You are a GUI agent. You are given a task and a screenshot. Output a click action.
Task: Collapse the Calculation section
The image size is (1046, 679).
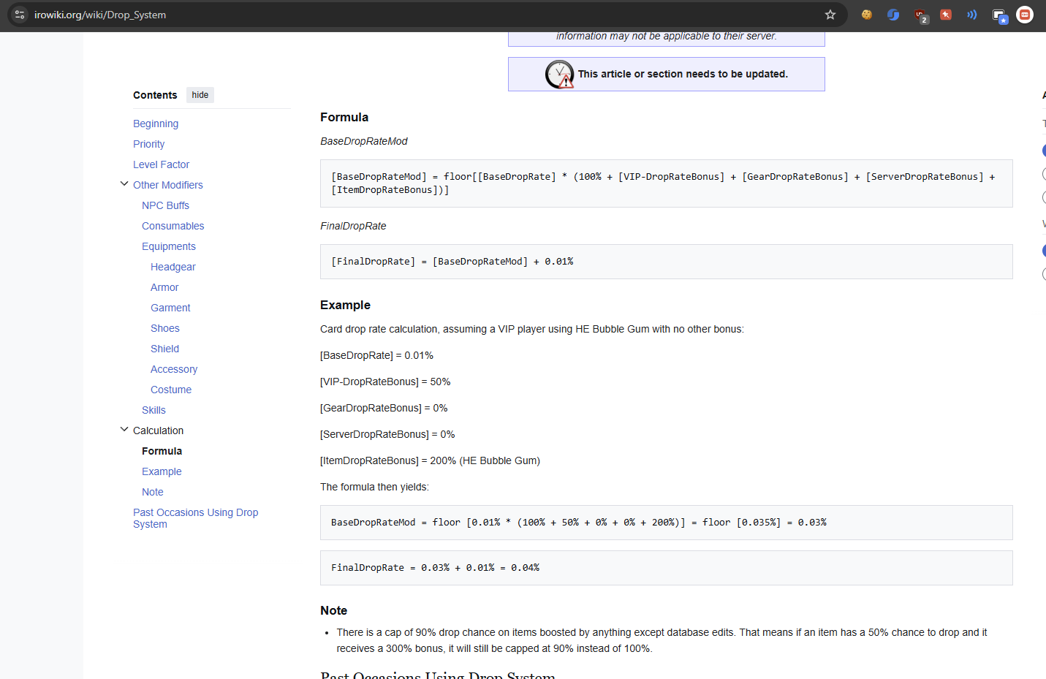pos(124,430)
